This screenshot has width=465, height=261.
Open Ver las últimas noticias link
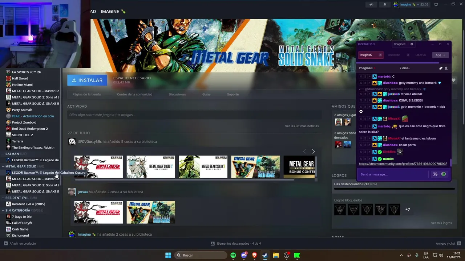(x=302, y=126)
